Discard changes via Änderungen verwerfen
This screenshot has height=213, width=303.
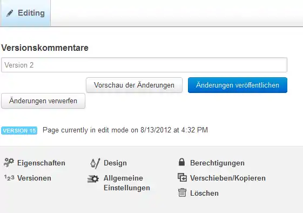(43, 101)
